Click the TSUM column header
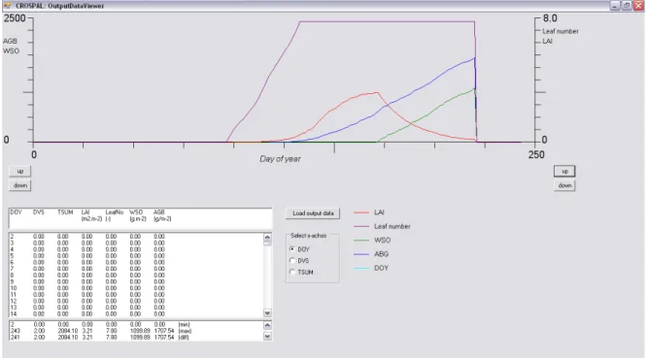The image size is (649, 358). pos(65,212)
